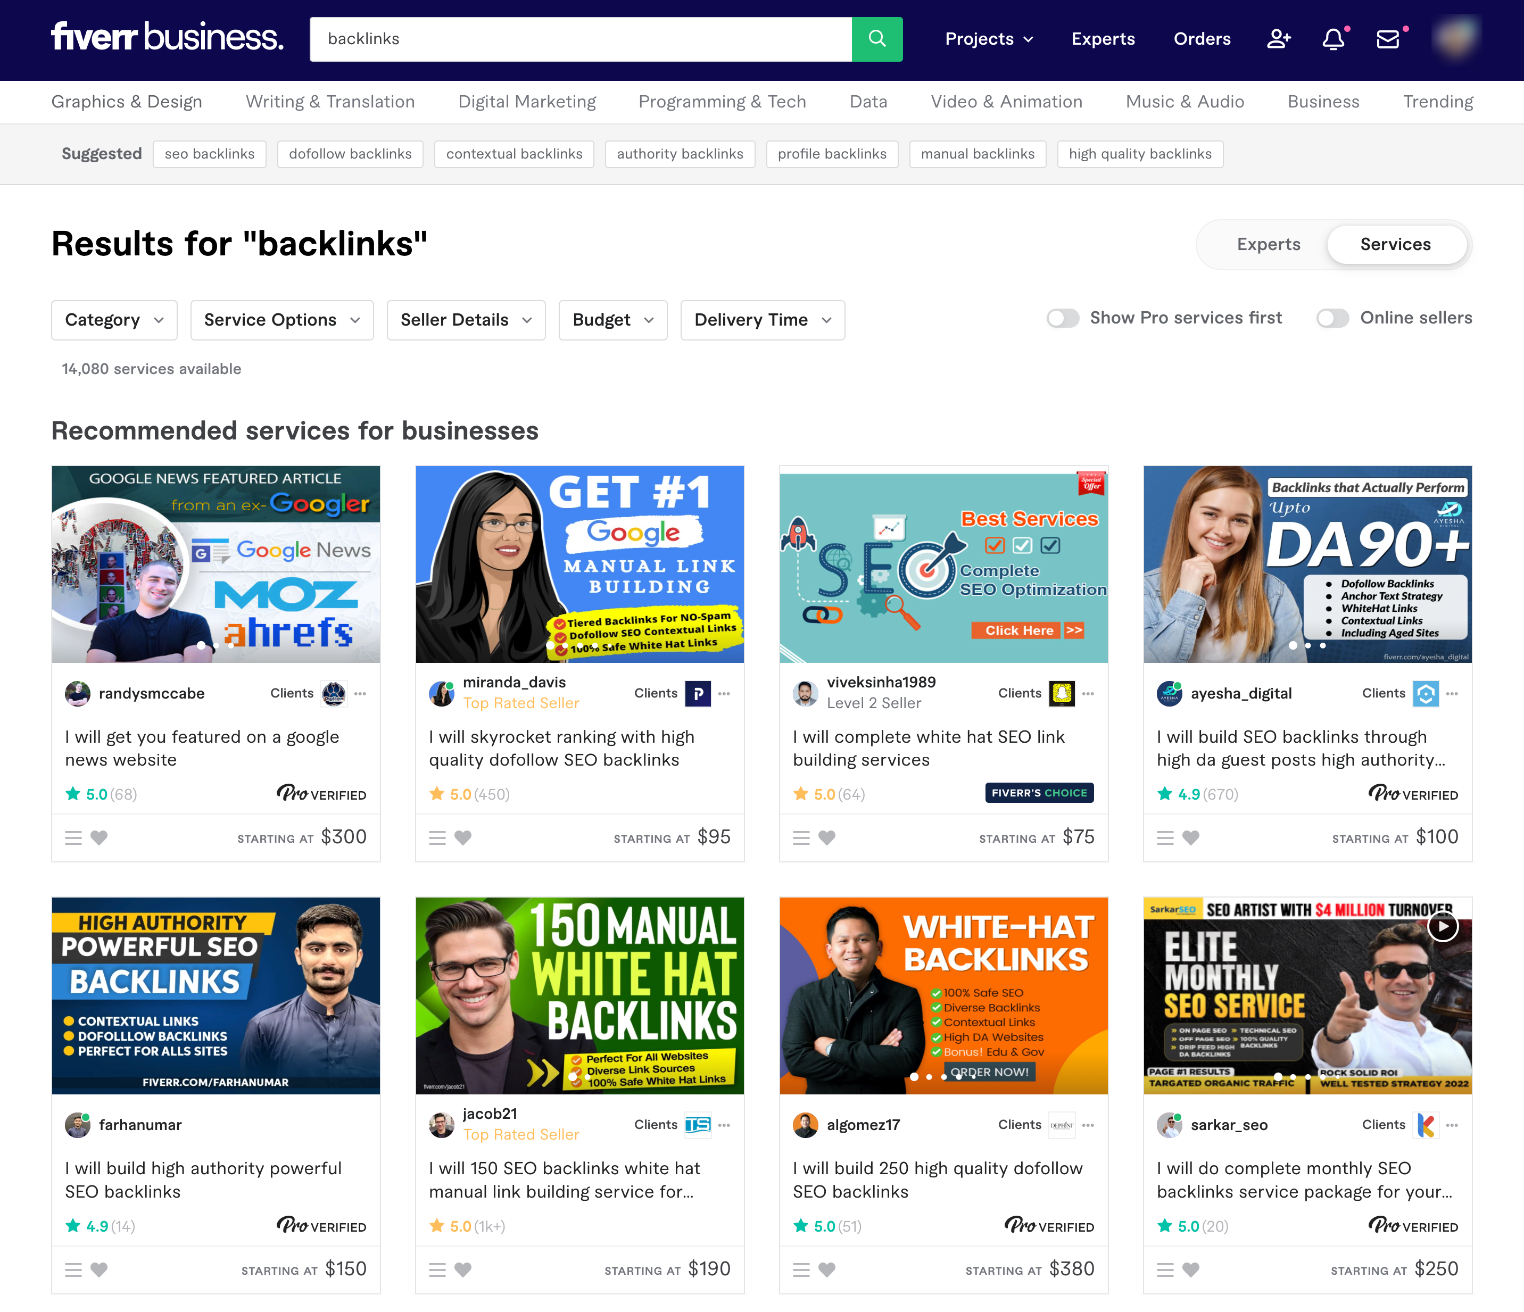The image size is (1524, 1312).
Task: Toggle Online sellers switch
Action: click(x=1333, y=319)
